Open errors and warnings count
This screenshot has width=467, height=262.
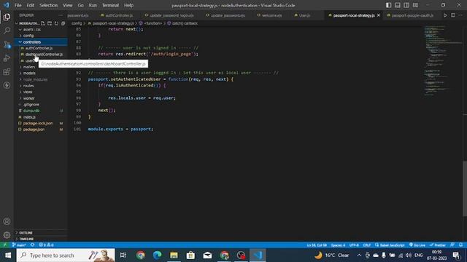(46, 245)
